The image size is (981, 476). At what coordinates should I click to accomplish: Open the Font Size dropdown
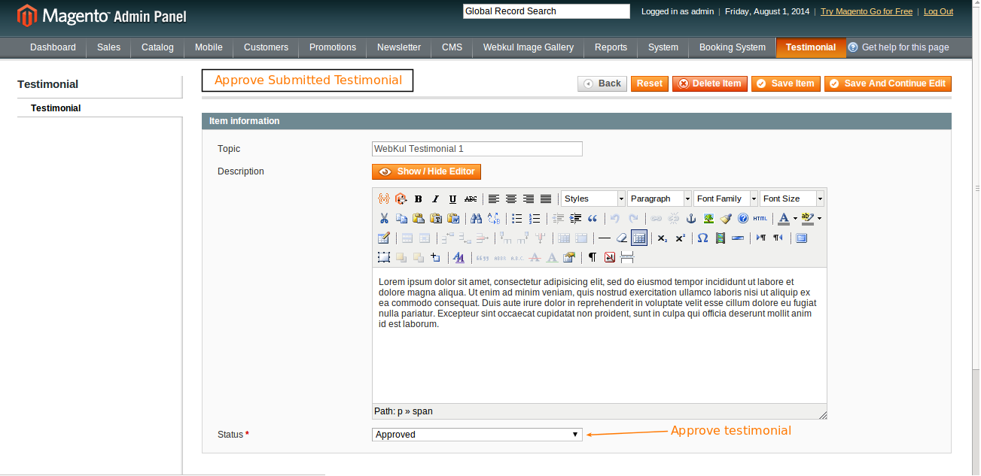tap(792, 199)
